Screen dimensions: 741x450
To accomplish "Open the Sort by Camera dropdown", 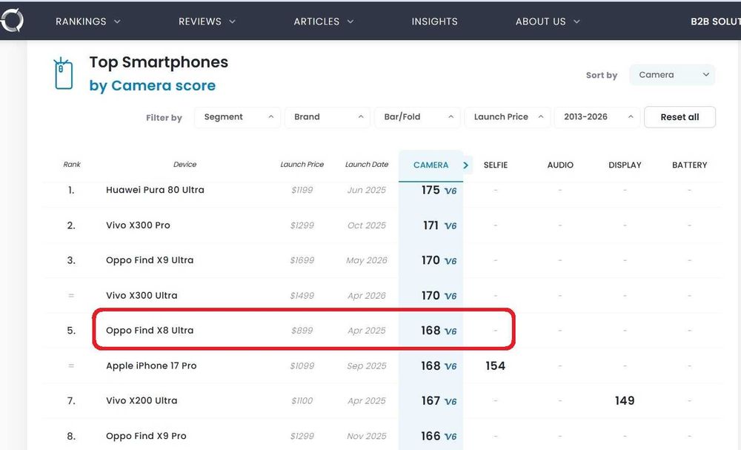I will point(671,75).
